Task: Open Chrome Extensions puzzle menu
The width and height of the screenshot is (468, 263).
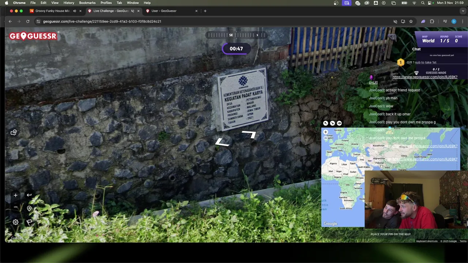Action: pyautogui.click(x=432, y=22)
